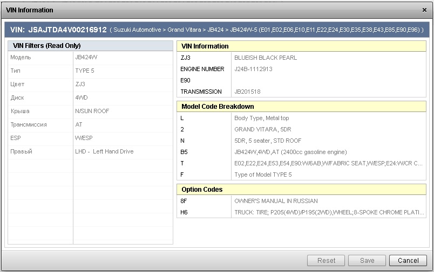Close the VIN Information dialog
Viewport: 434px width, 272px height.
pyautogui.click(x=424, y=10)
